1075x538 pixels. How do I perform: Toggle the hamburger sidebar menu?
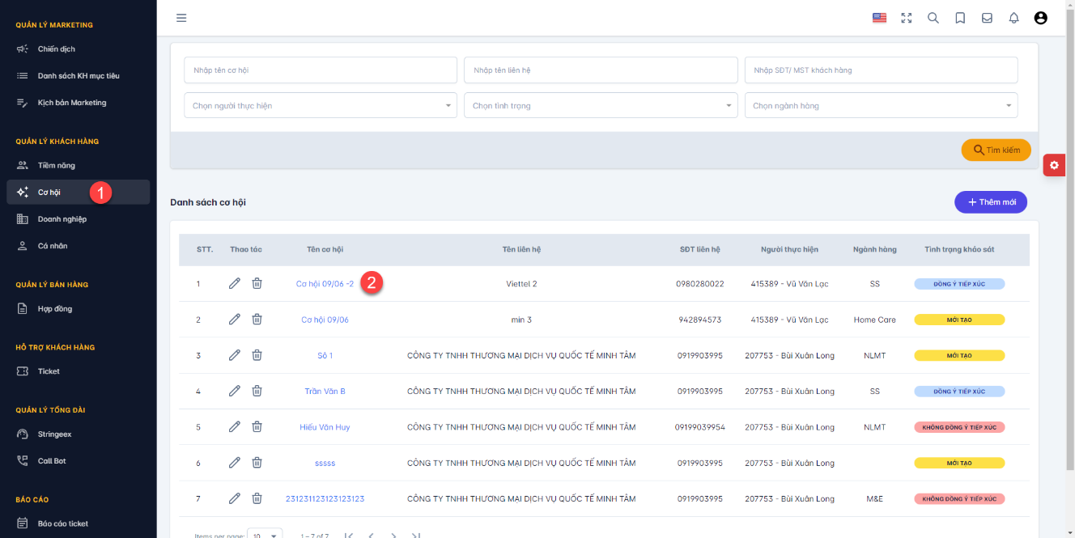coord(181,18)
